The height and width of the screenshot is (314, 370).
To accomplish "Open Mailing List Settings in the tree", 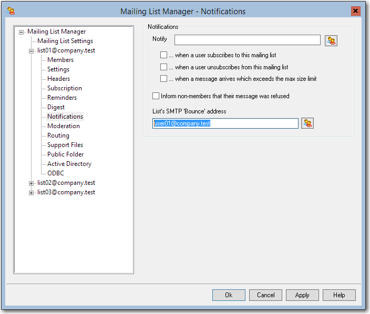I will pyautogui.click(x=65, y=41).
